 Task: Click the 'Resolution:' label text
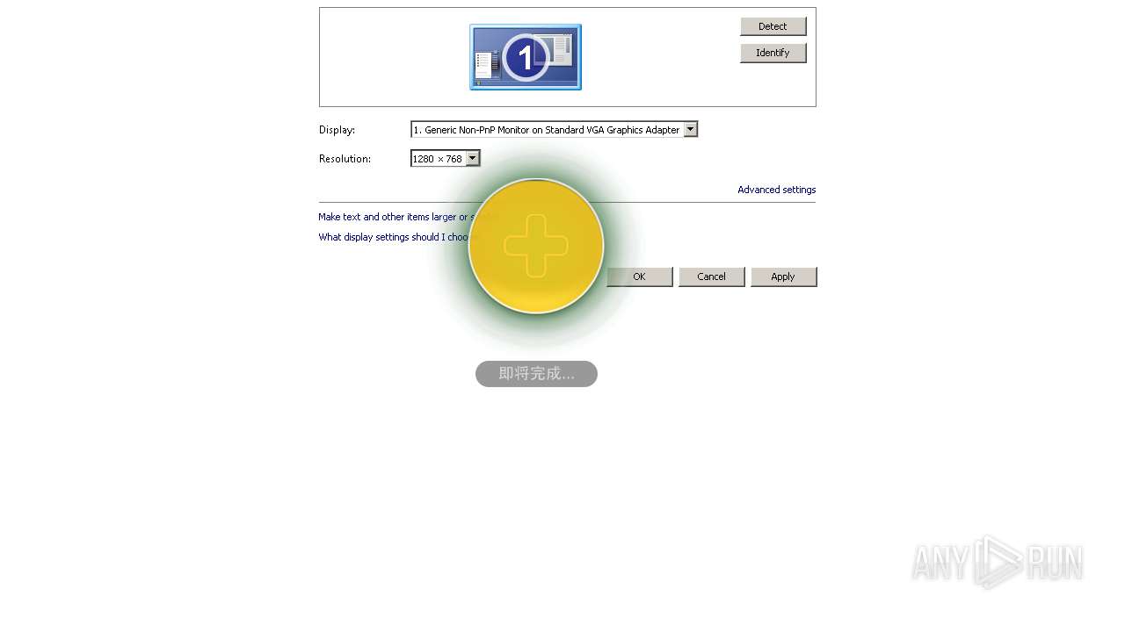coord(345,159)
